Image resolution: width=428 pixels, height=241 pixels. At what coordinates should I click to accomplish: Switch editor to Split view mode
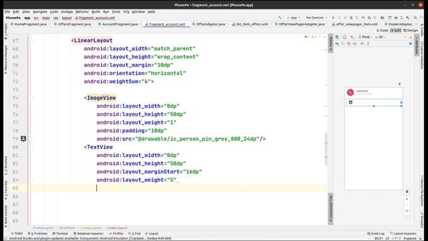click(395, 30)
